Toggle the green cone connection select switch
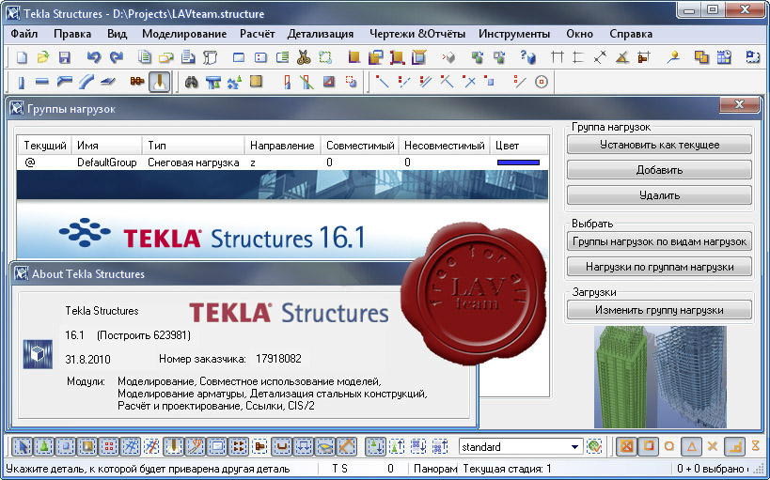Screen dimensions: 770x480 pos(44,446)
